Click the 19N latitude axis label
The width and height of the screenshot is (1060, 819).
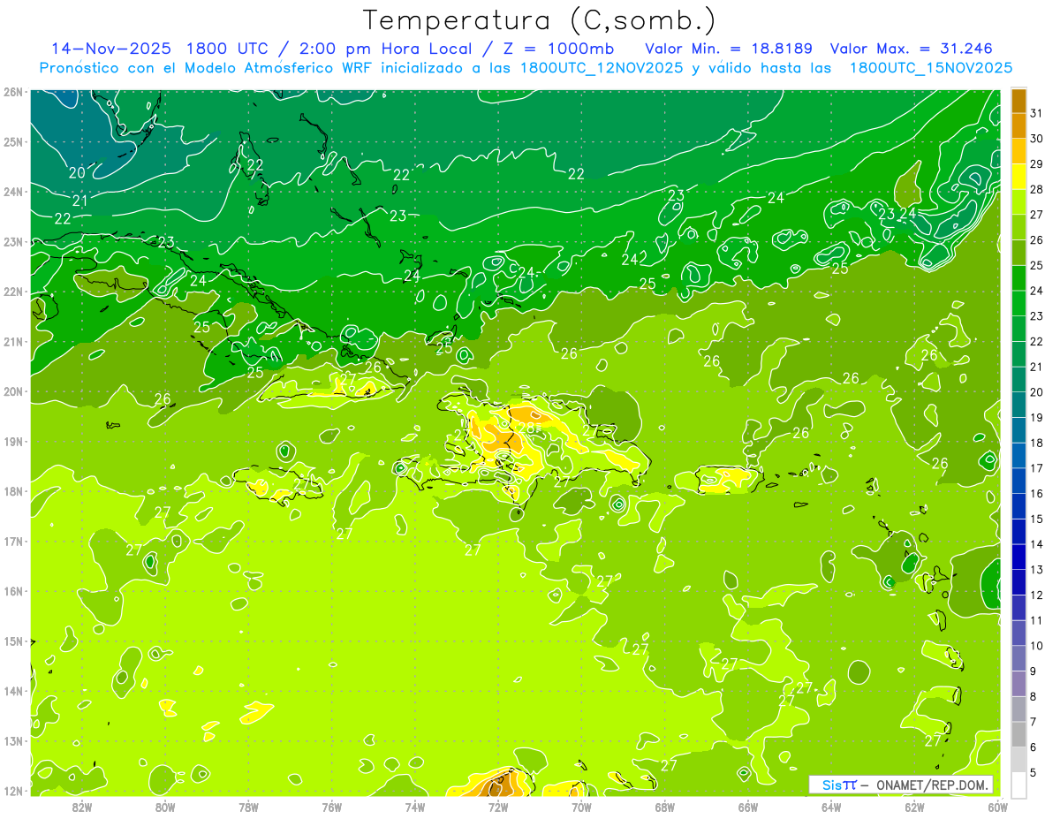click(11, 441)
